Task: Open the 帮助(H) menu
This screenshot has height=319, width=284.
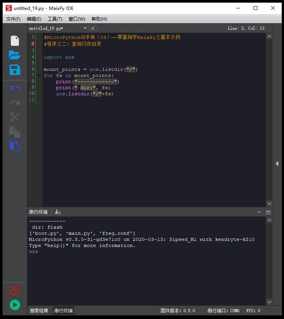Action: tap(99, 19)
